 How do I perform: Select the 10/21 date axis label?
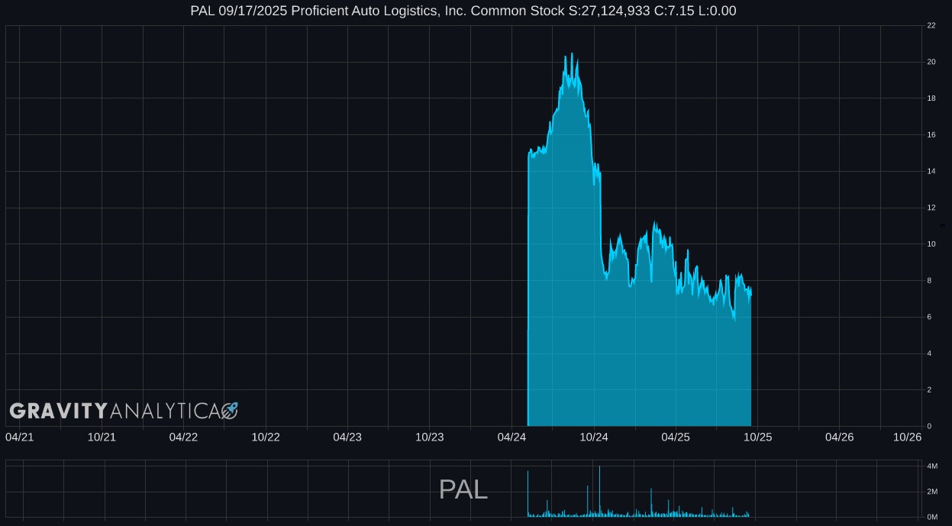pos(102,437)
